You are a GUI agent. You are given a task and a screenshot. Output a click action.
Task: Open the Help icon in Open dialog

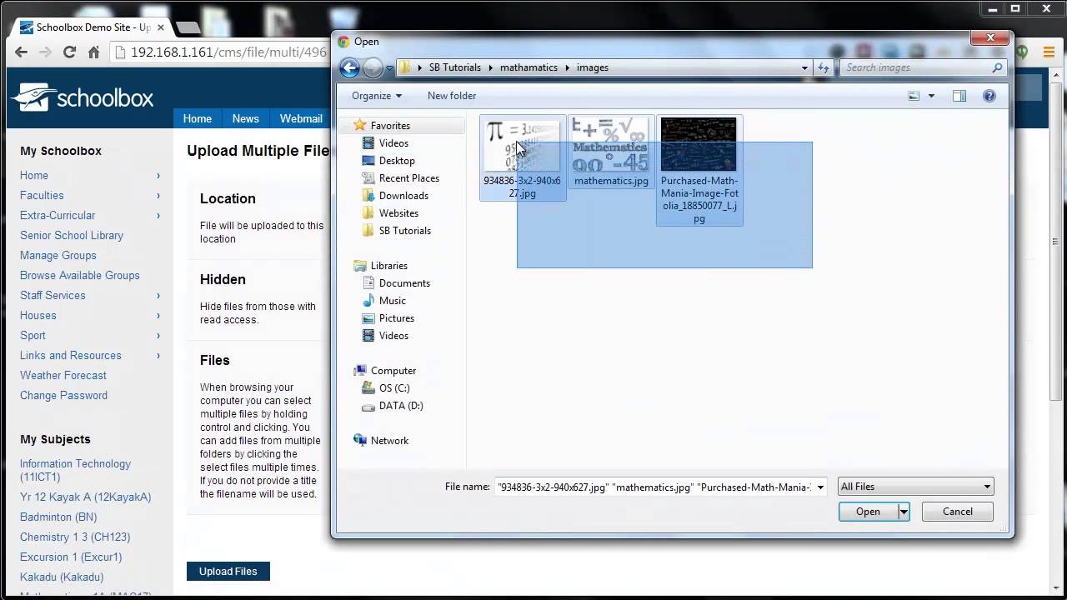(989, 96)
